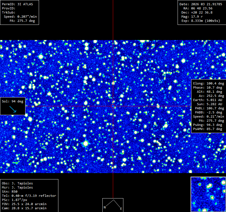
Task: Click the zoomed inset thumbnail of the target
Action: [x=208, y=194]
